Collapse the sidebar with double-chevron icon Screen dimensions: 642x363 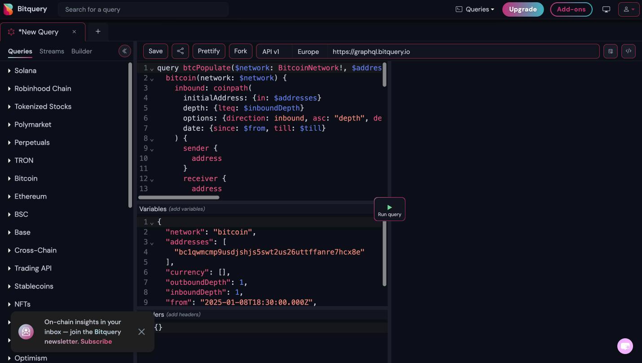(x=124, y=51)
